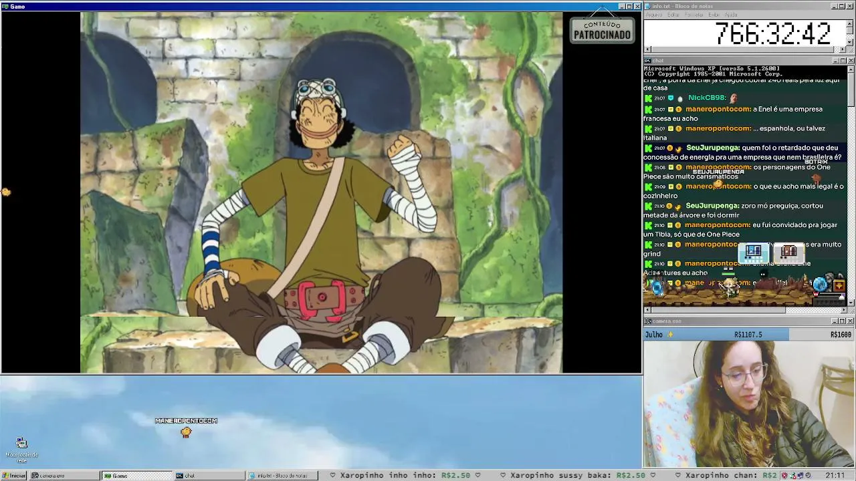Click chat horizontal scrollbar right arrow
The image size is (856, 481).
pos(843,310)
